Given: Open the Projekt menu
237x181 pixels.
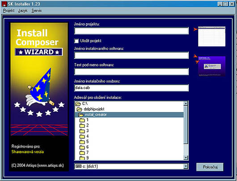Looking at the screenshot, I should pos(9,11).
